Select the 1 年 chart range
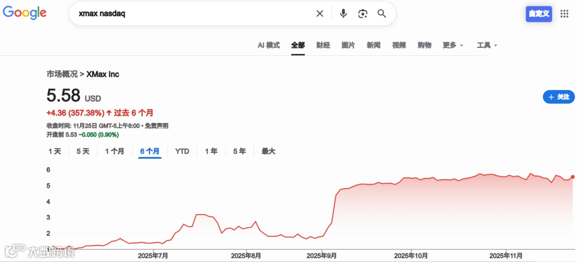 [211, 151]
